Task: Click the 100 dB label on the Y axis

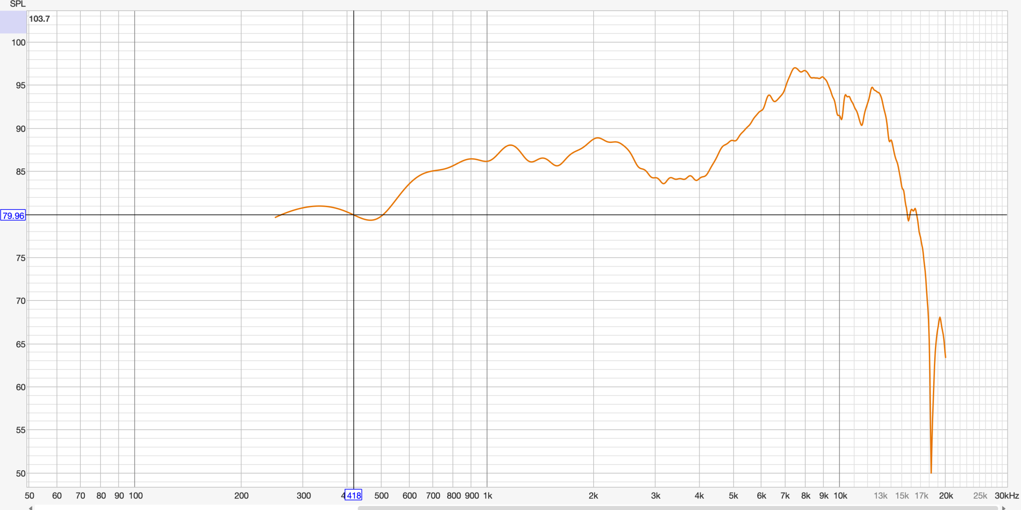Action: click(18, 42)
